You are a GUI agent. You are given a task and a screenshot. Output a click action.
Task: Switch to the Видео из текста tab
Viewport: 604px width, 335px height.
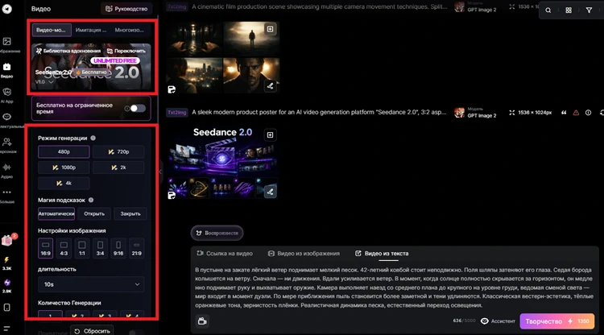(x=382, y=254)
